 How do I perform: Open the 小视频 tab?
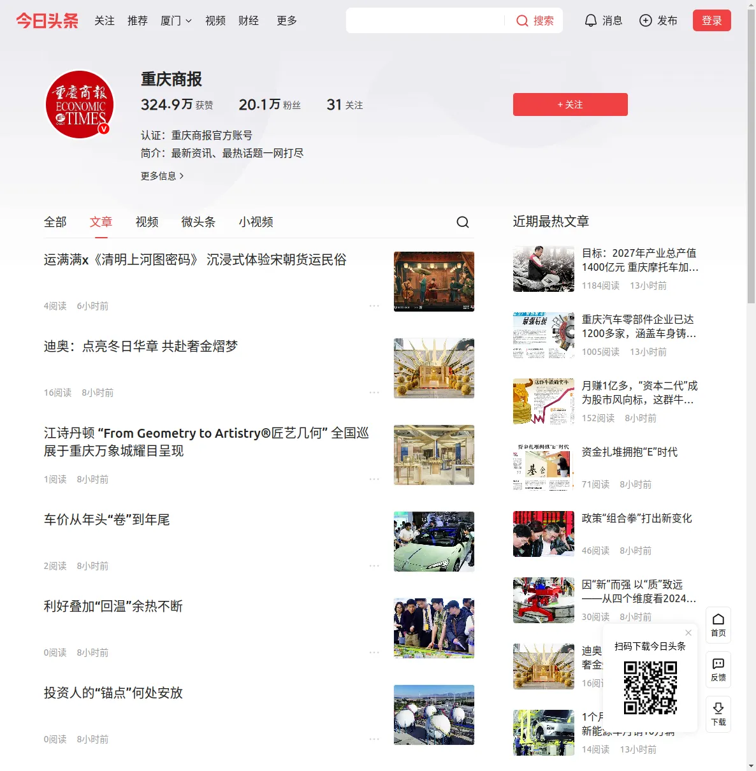256,222
